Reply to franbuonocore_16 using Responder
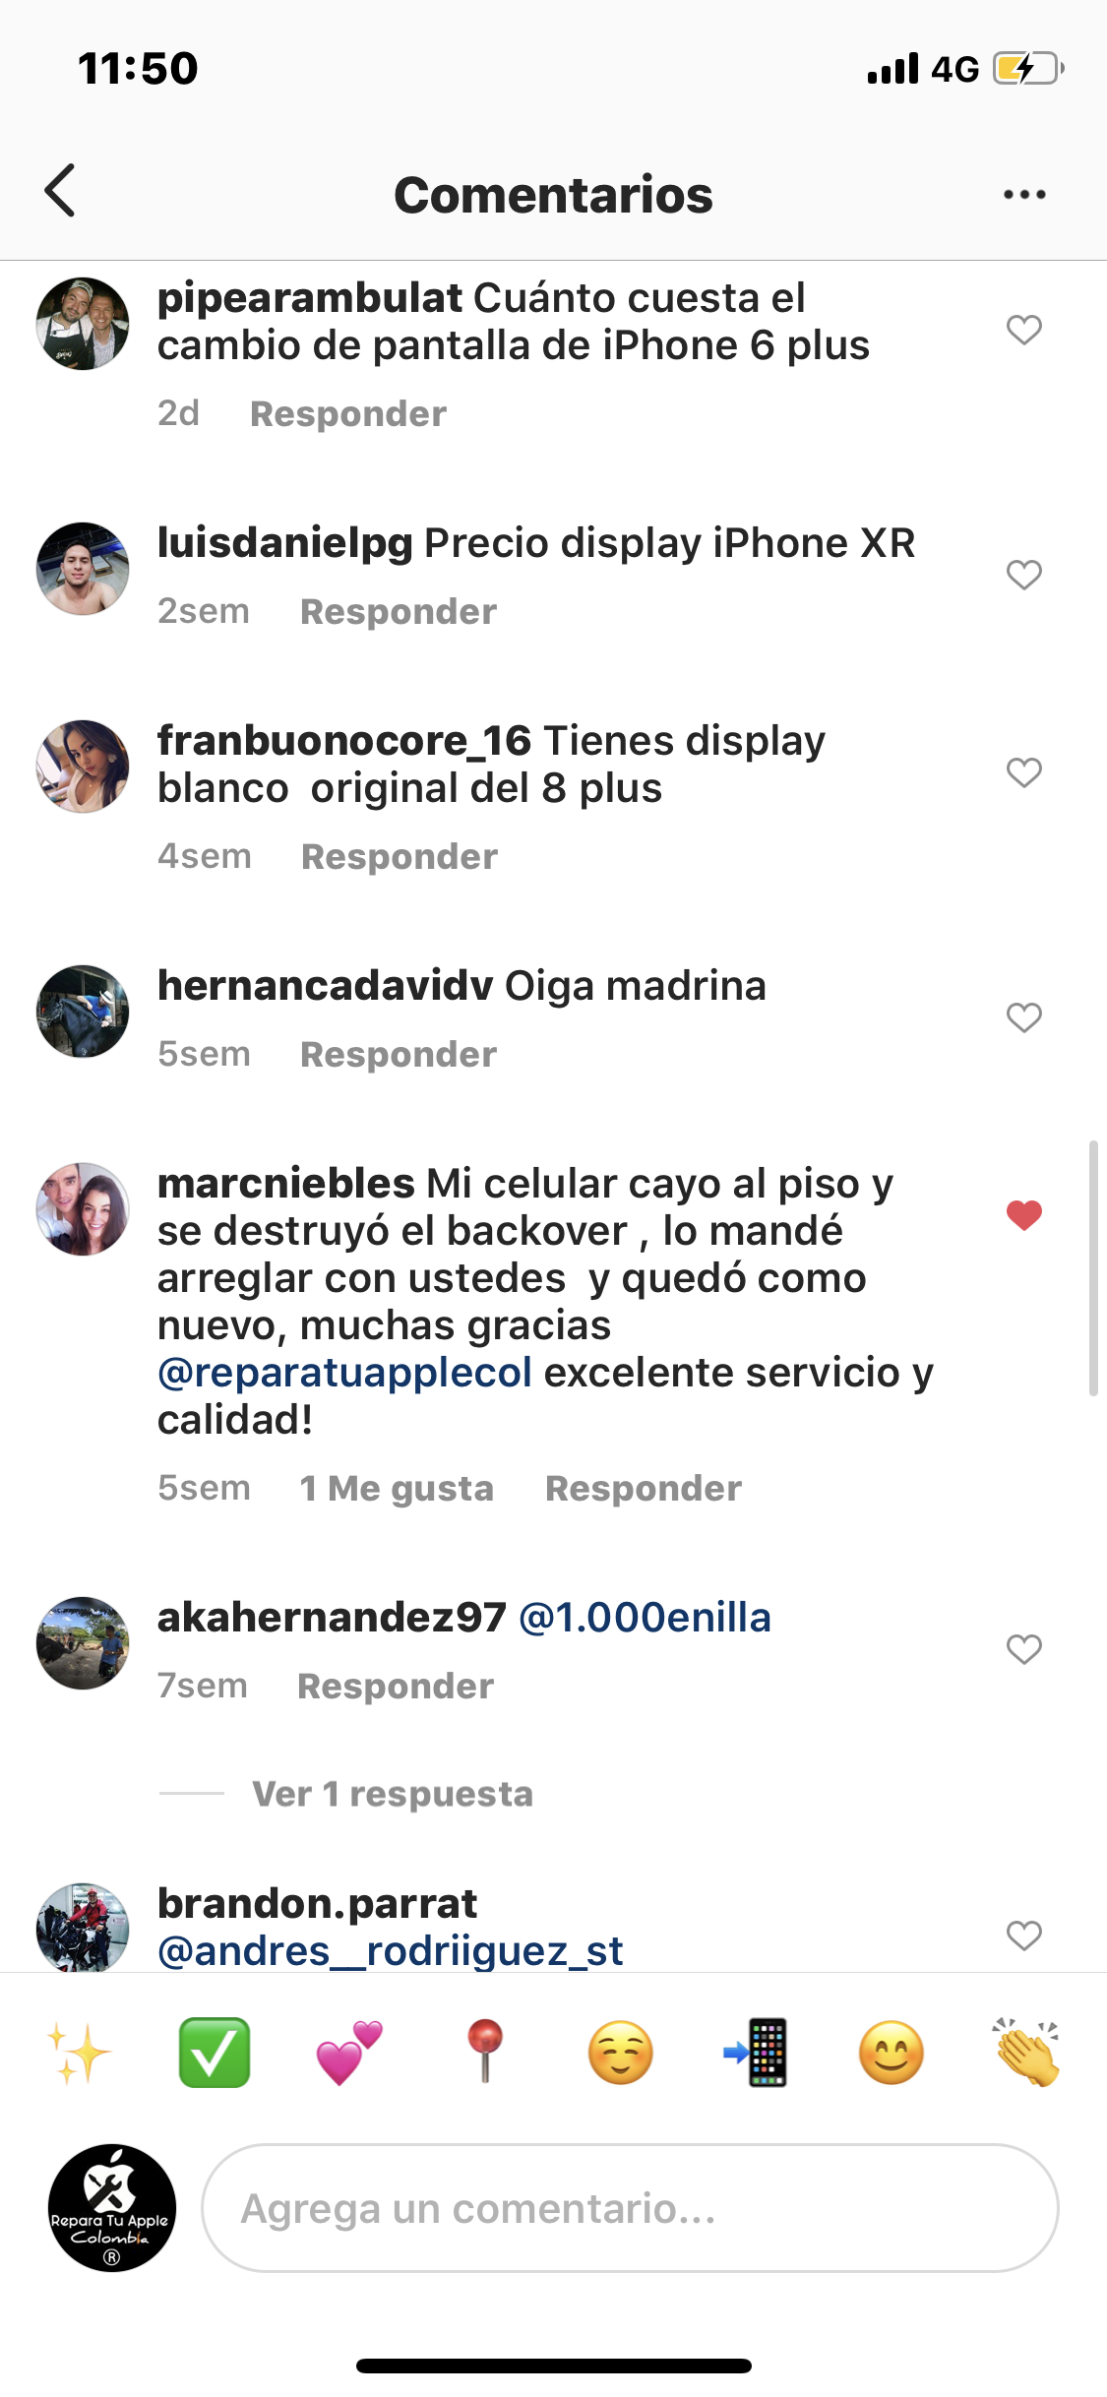 [x=400, y=857]
